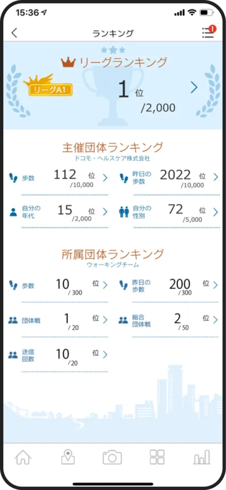Open 送信回数 10位 ranking row
This screenshot has width=226, height=490.
point(58,356)
